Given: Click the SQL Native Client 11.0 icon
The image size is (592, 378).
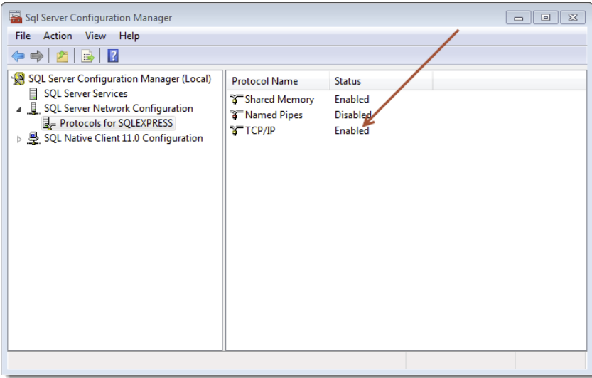Looking at the screenshot, I should click(x=33, y=138).
